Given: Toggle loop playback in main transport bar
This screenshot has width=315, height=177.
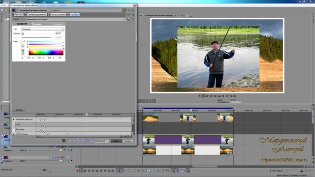Looking at the screenshot, I should click(x=81, y=171).
